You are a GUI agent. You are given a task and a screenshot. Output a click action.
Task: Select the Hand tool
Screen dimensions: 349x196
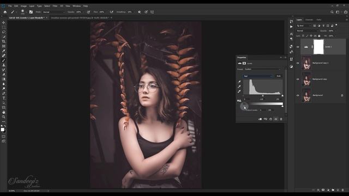tap(4, 112)
